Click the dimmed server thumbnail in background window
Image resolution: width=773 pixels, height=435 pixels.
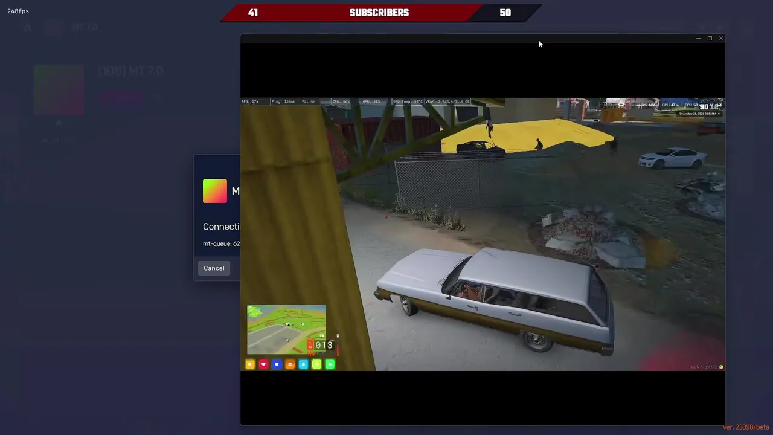pyautogui.click(x=59, y=89)
